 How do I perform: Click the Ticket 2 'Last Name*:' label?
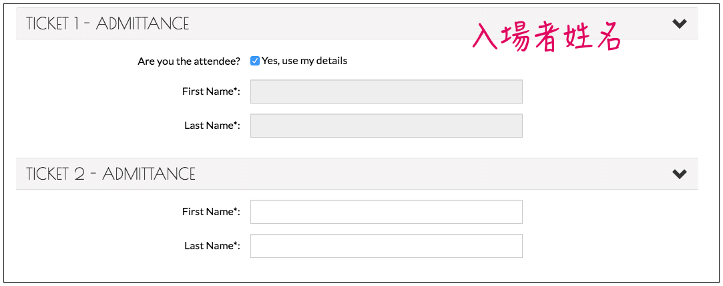[x=212, y=246]
